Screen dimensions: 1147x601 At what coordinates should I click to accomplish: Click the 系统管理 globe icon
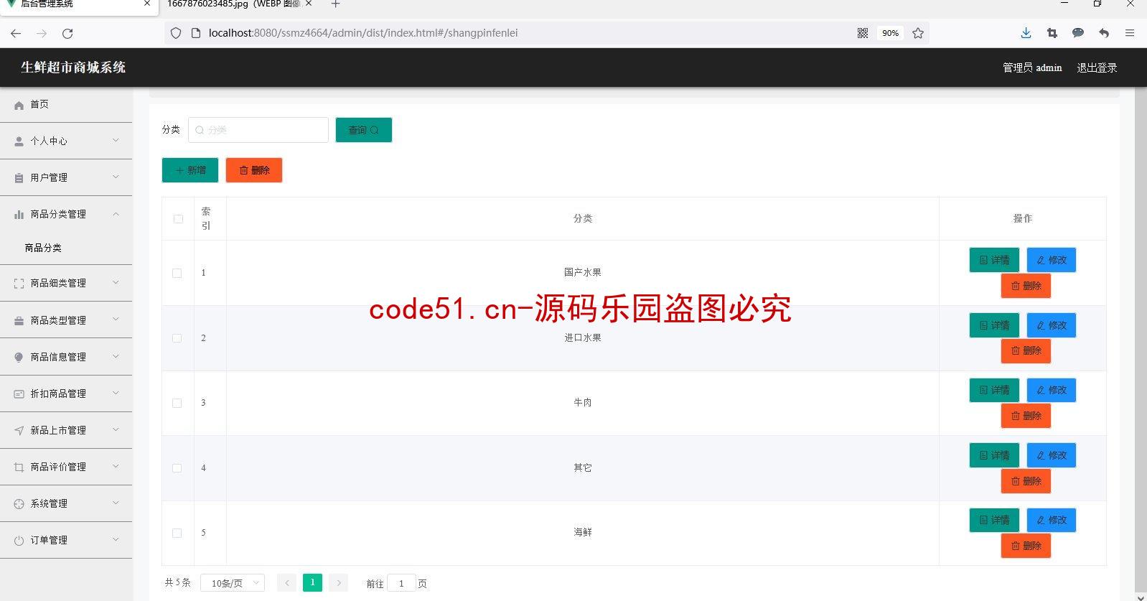[19, 504]
